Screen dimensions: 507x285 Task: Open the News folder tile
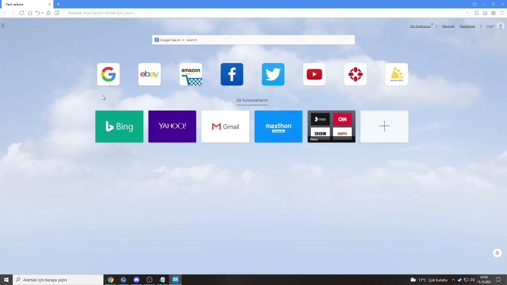point(332,126)
